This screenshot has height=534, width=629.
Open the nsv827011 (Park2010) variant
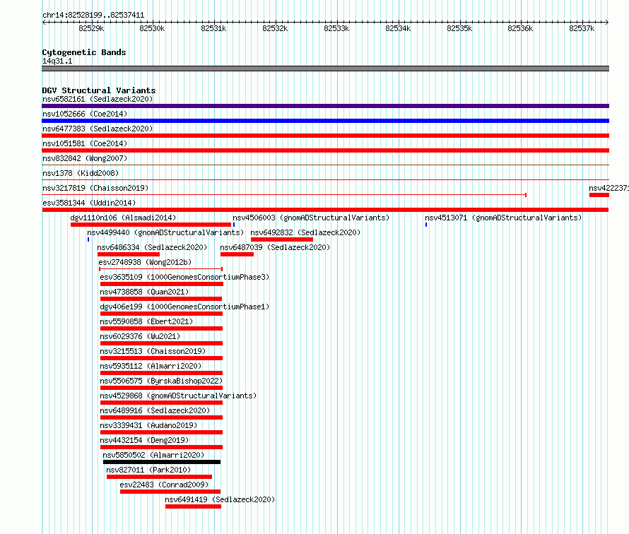(148, 470)
